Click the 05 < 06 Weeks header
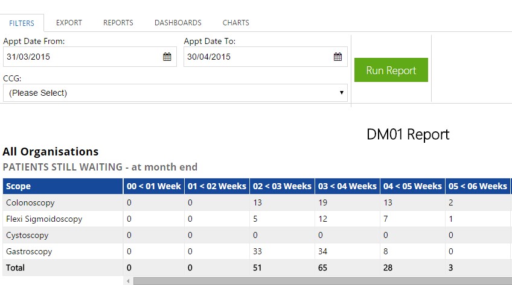This screenshot has width=512, height=285. click(478, 186)
